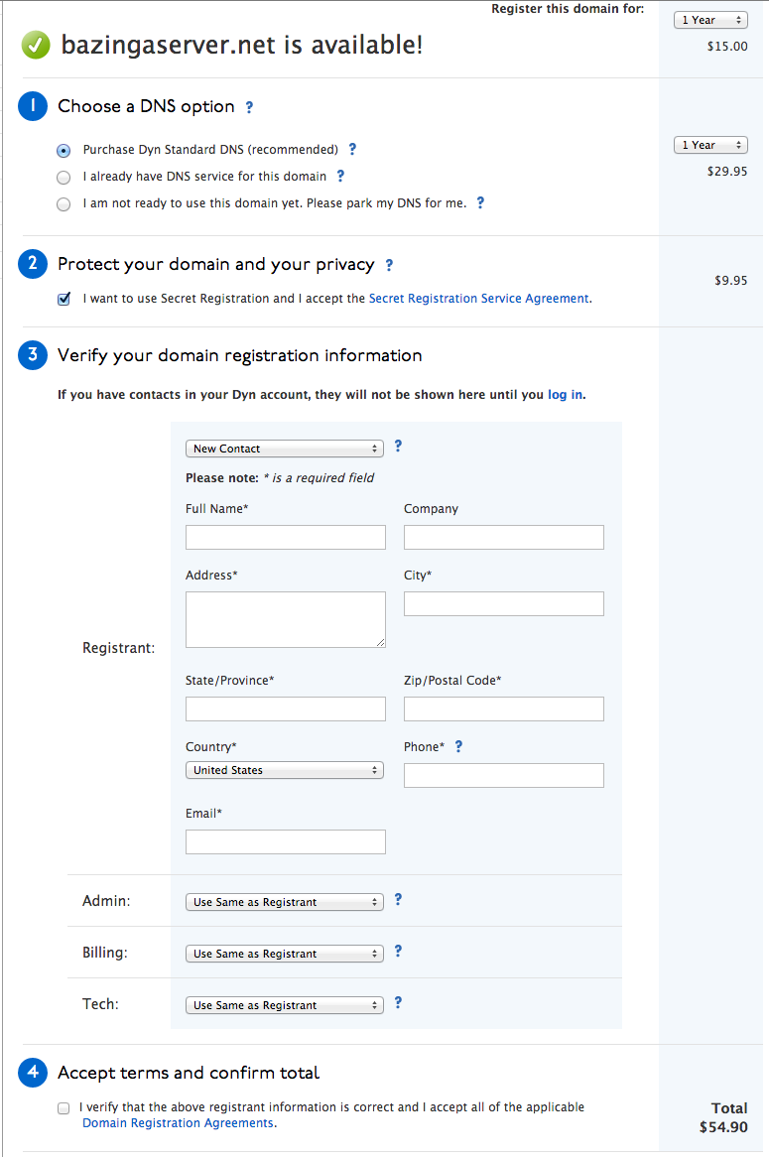Open Domain Registration Agreements link

(x=178, y=1123)
